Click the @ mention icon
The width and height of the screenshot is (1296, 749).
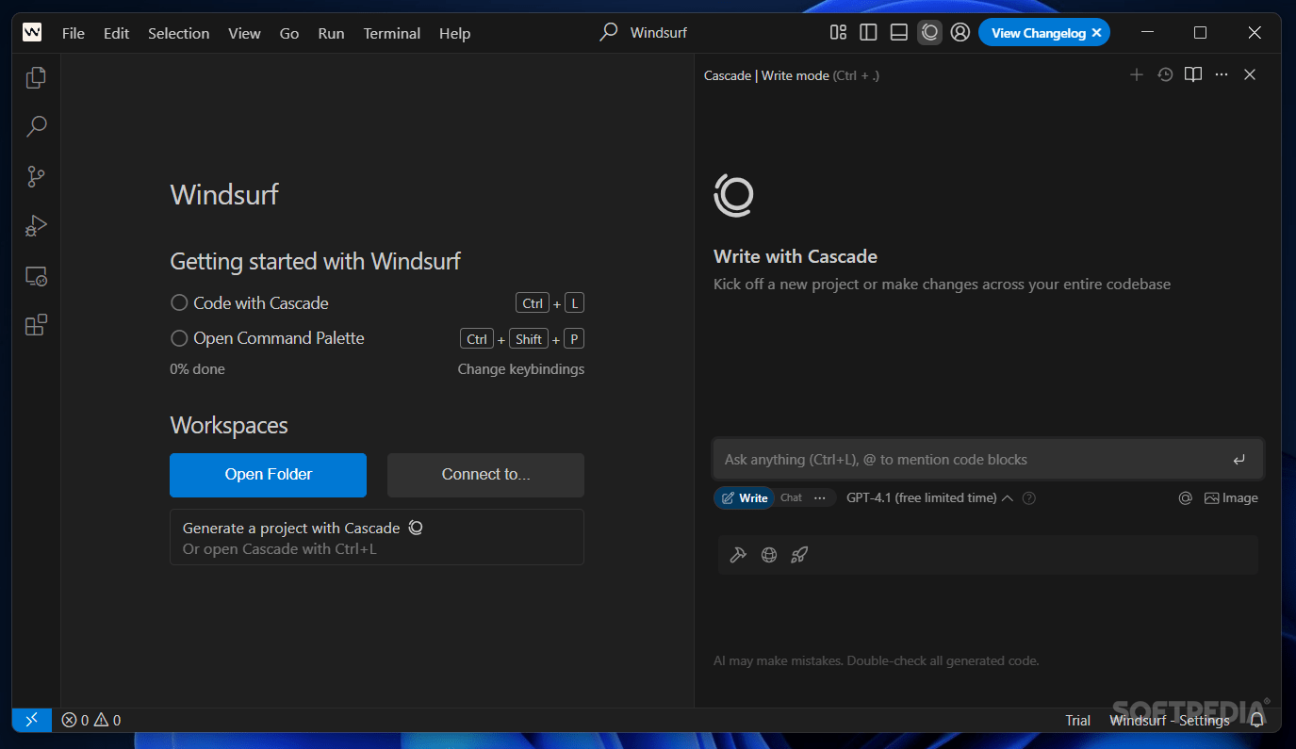[x=1186, y=498]
